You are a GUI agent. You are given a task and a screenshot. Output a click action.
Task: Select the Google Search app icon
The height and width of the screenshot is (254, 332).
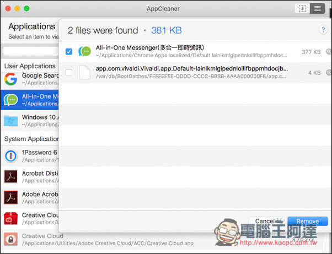(10, 79)
